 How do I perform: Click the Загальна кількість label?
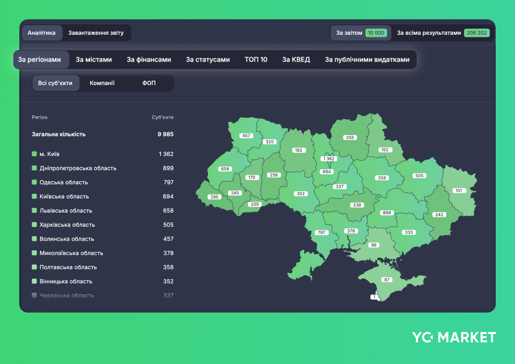pyautogui.click(x=59, y=134)
